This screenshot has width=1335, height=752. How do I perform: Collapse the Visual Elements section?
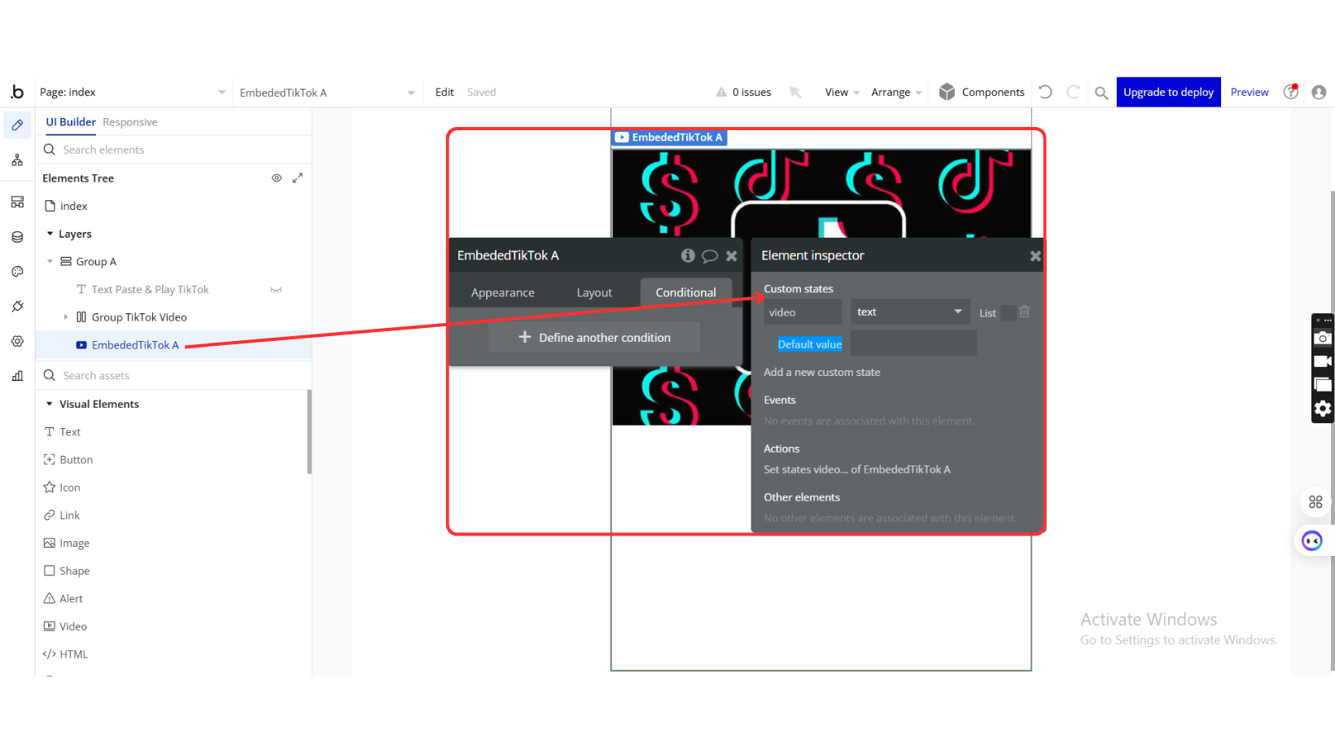coord(50,404)
